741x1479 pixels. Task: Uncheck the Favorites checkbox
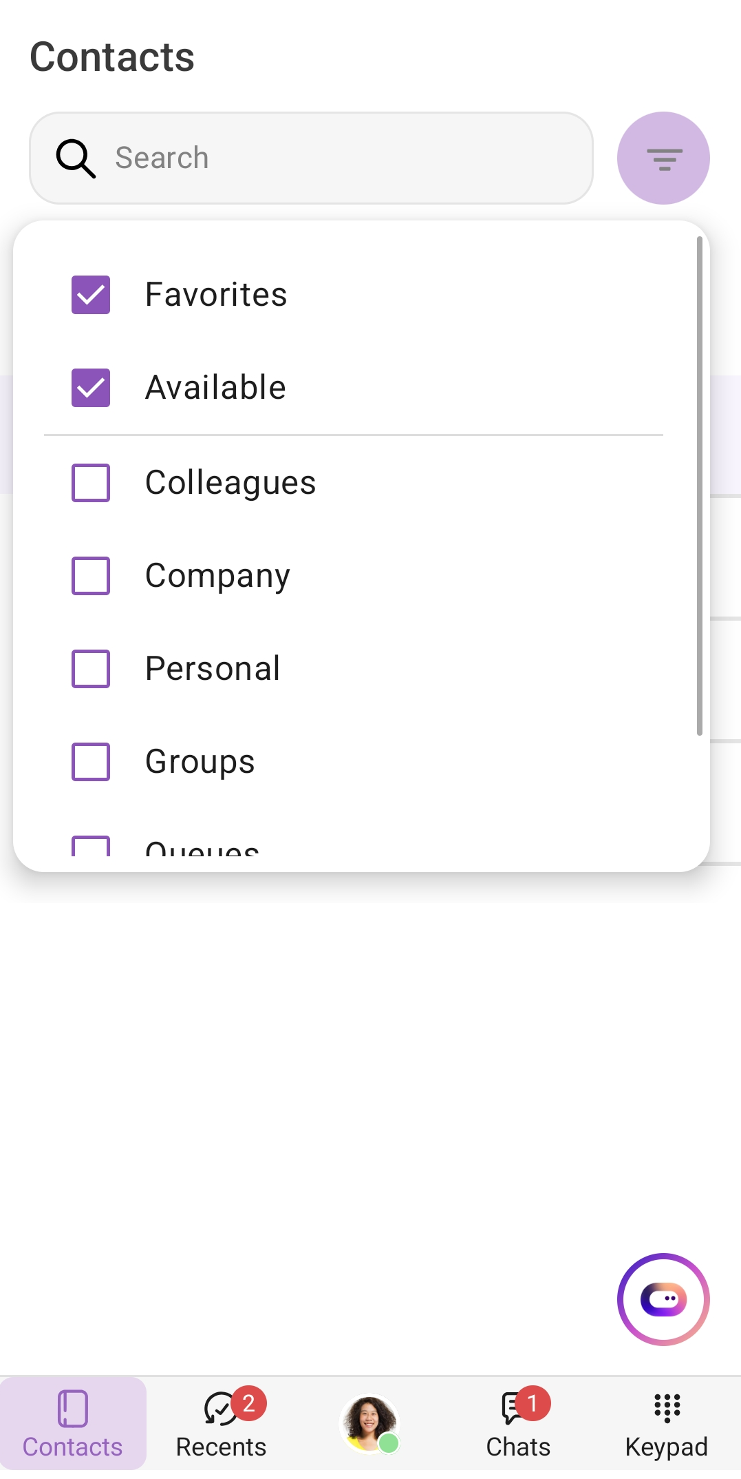[91, 295]
